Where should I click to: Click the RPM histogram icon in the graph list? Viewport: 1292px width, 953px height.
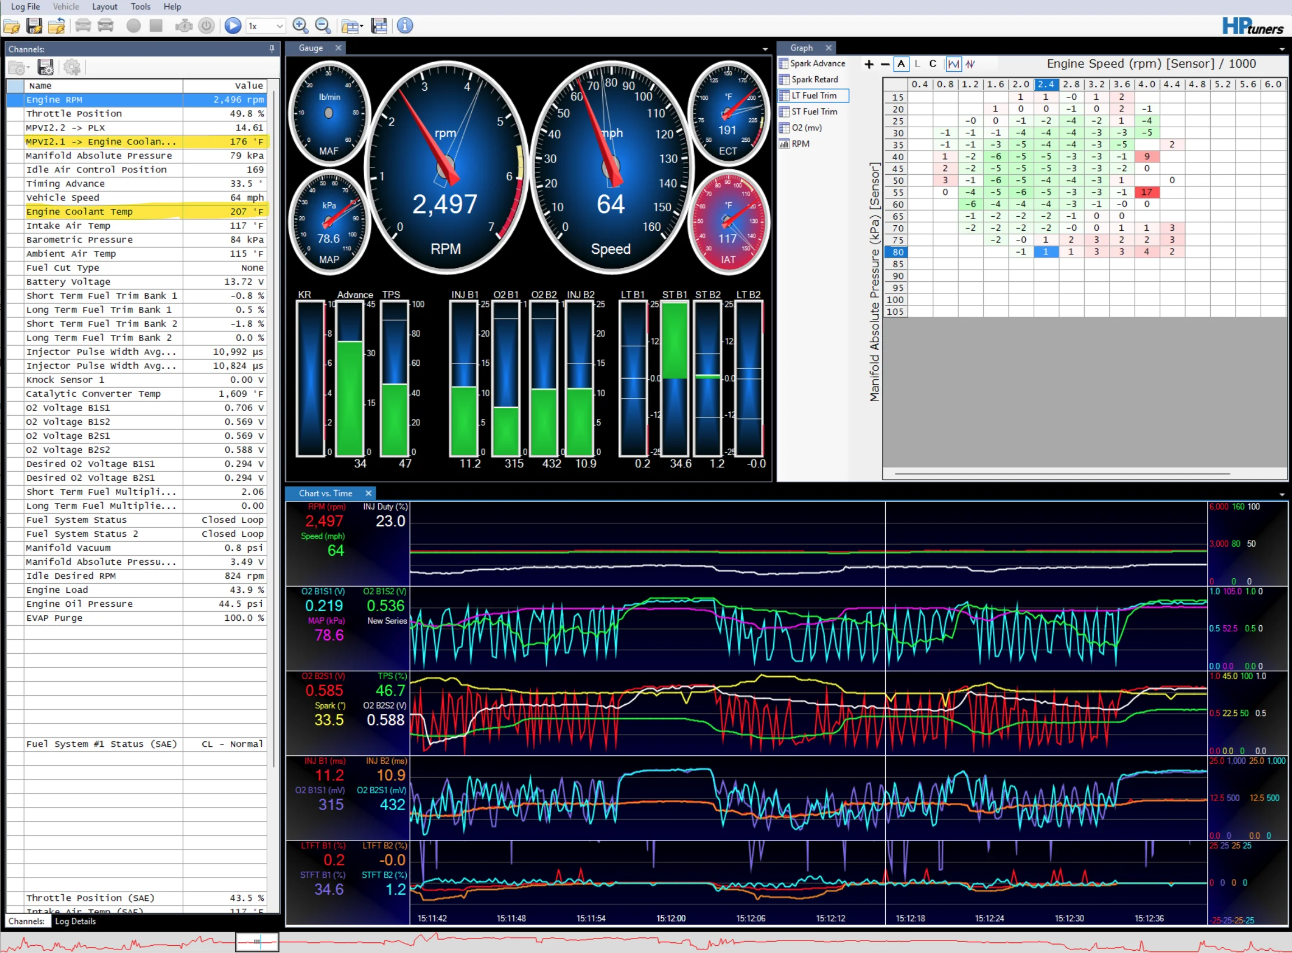click(x=784, y=143)
